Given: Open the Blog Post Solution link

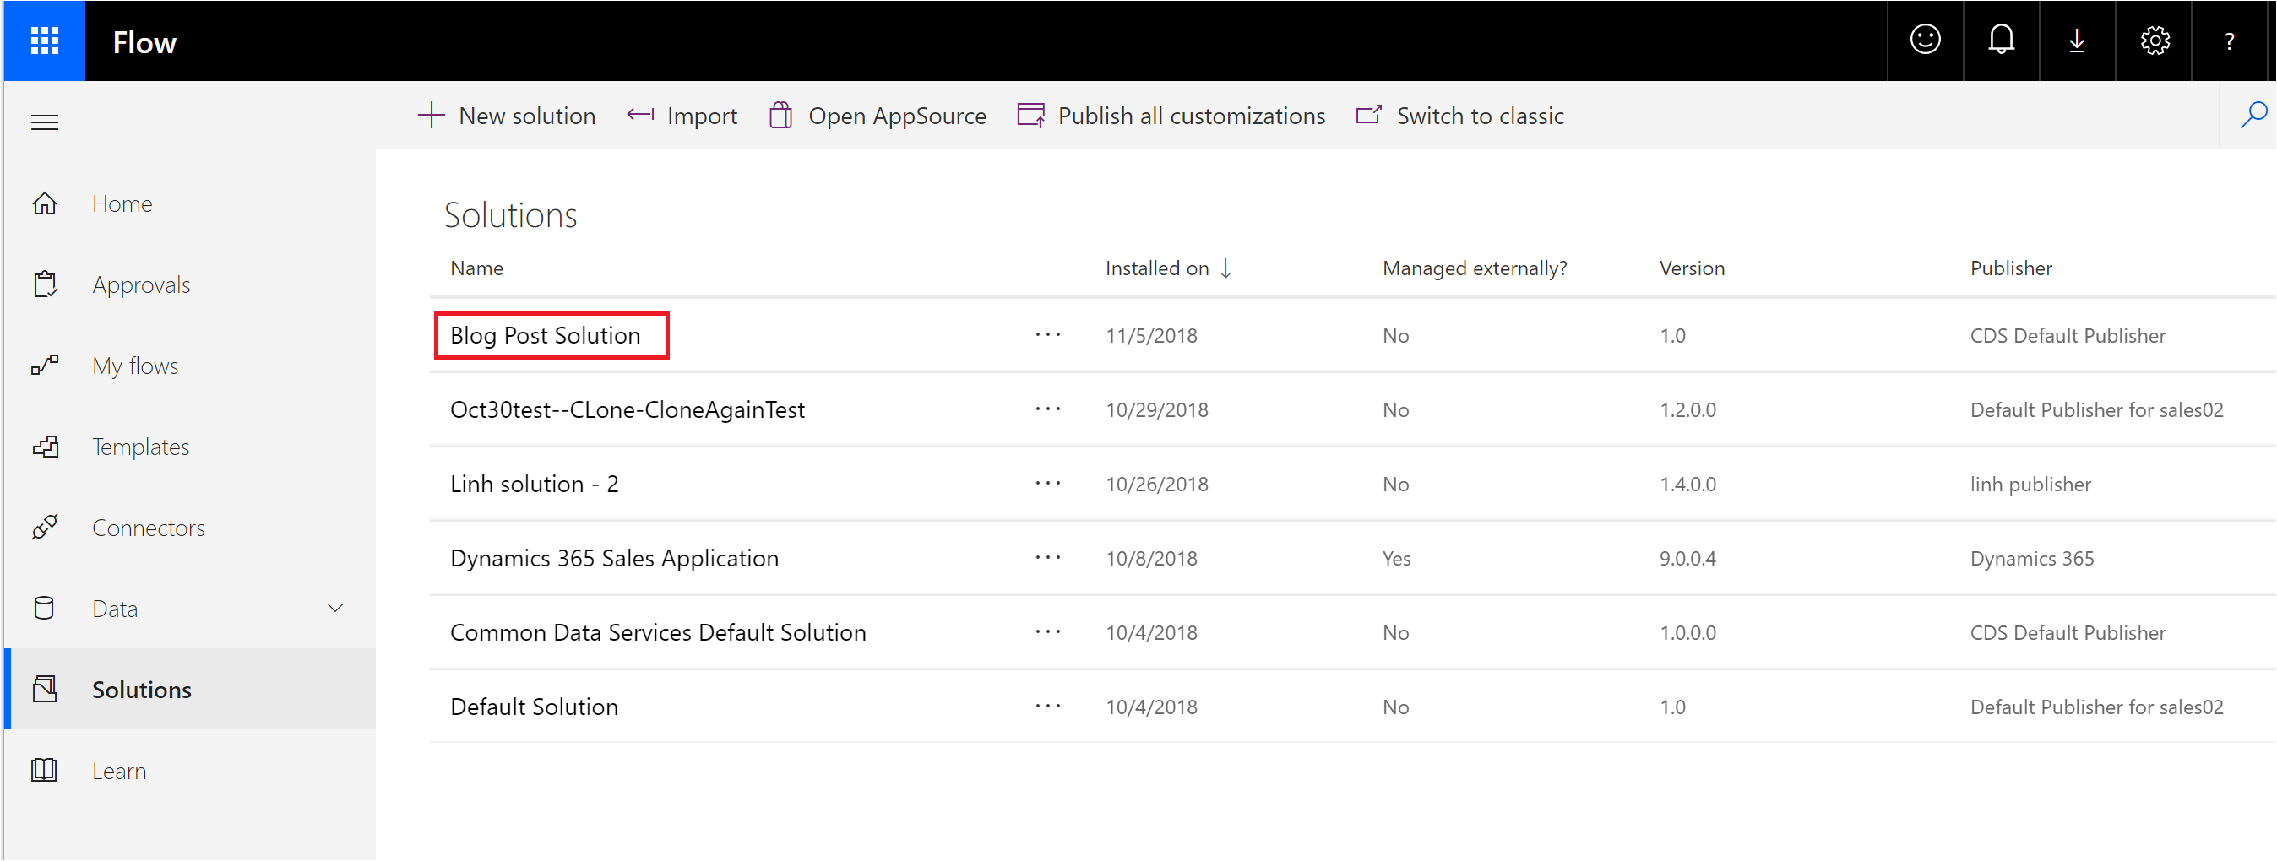Looking at the screenshot, I should click(546, 336).
